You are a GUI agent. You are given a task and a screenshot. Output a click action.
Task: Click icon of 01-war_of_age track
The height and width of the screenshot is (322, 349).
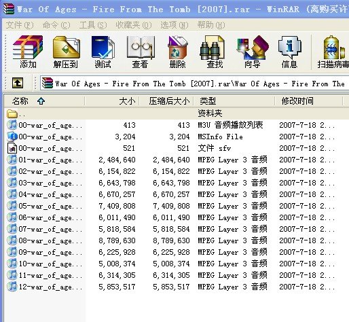point(12,160)
